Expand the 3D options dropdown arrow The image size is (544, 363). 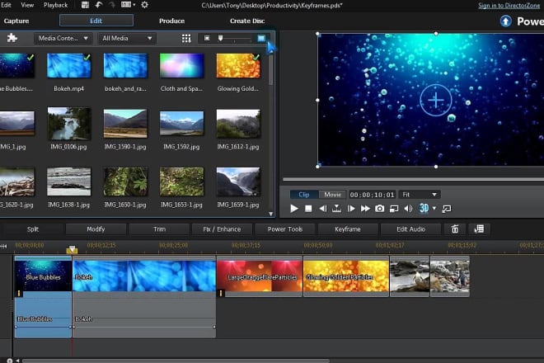pos(434,208)
